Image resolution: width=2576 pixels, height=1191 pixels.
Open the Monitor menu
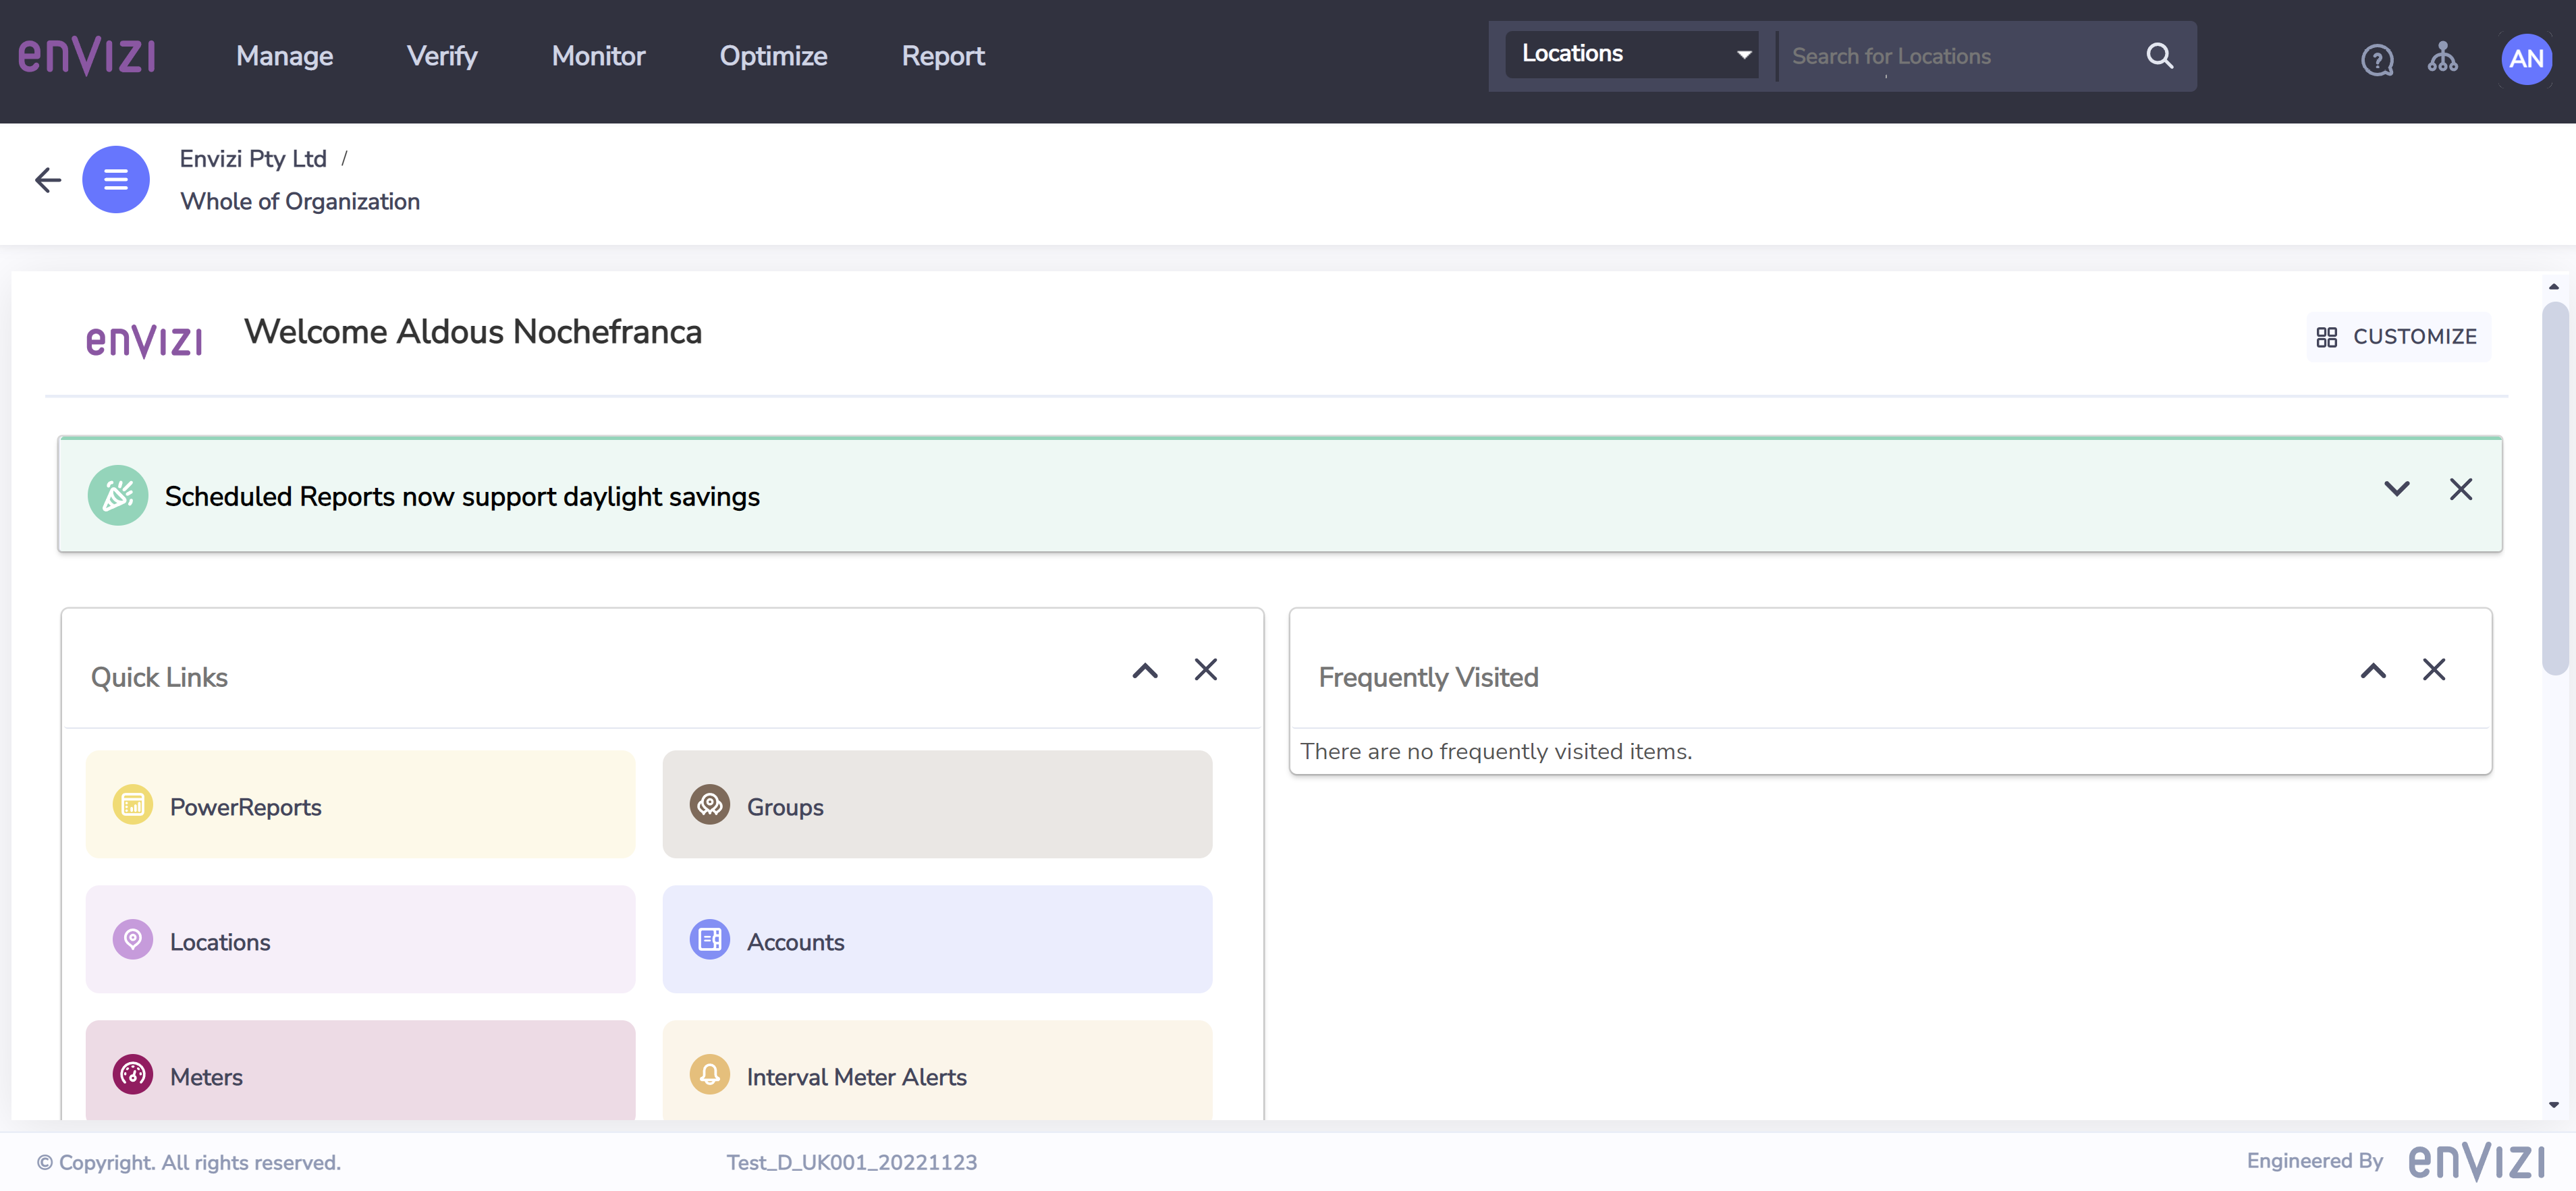pyautogui.click(x=598, y=56)
